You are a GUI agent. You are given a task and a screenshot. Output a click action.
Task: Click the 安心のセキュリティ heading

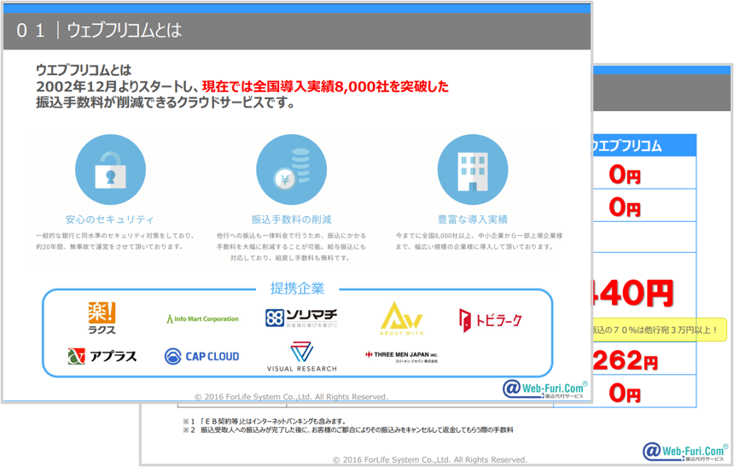click(x=109, y=219)
